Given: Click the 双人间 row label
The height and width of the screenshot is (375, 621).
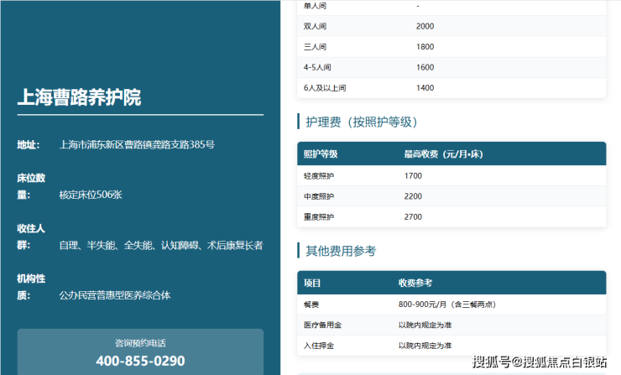Looking at the screenshot, I should (316, 26).
